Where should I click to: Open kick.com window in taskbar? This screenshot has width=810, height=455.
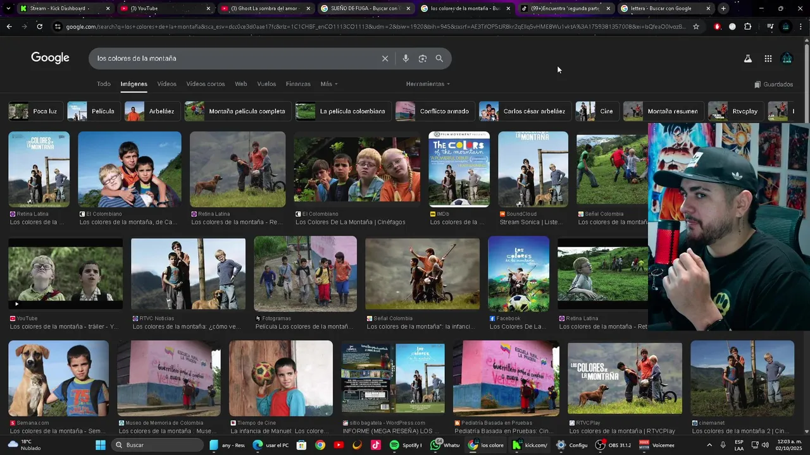[530, 445]
